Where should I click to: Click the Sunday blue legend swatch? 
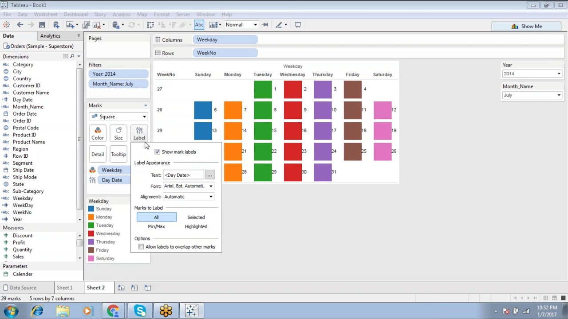[91, 209]
